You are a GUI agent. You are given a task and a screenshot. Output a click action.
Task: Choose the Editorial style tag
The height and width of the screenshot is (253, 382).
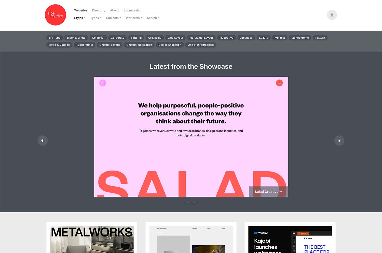(x=136, y=38)
